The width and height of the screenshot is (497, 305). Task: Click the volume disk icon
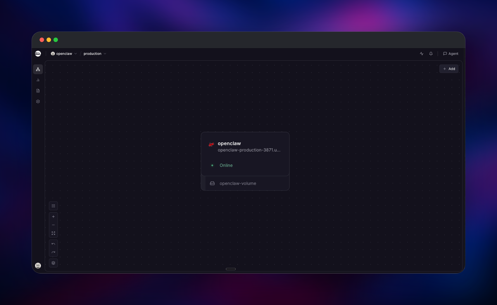click(212, 183)
